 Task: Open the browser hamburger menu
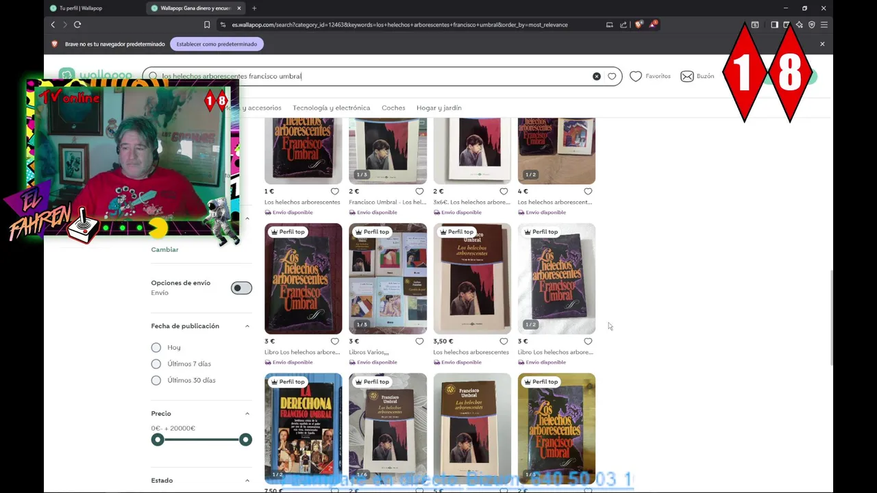click(824, 25)
